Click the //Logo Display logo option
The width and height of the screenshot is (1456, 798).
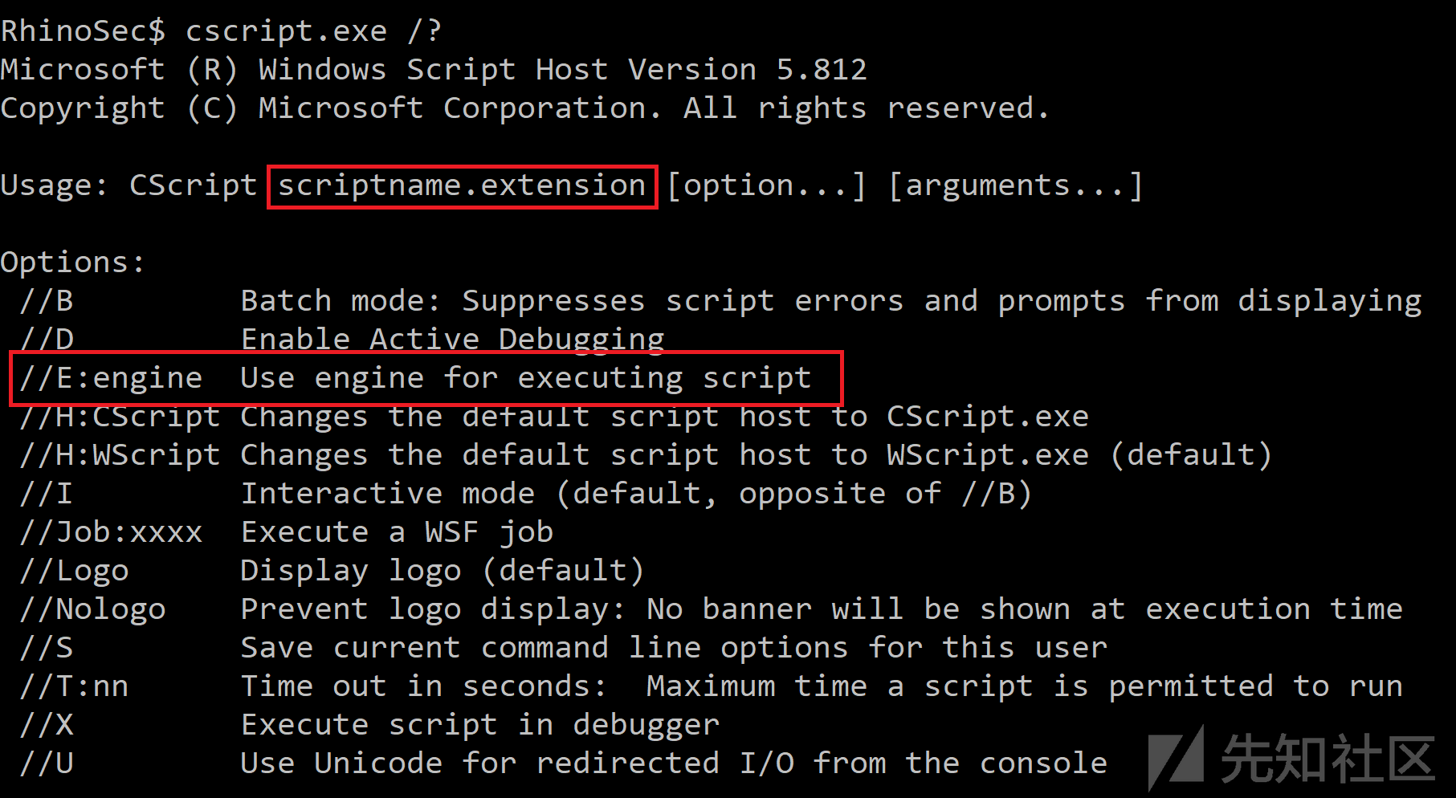point(332,571)
